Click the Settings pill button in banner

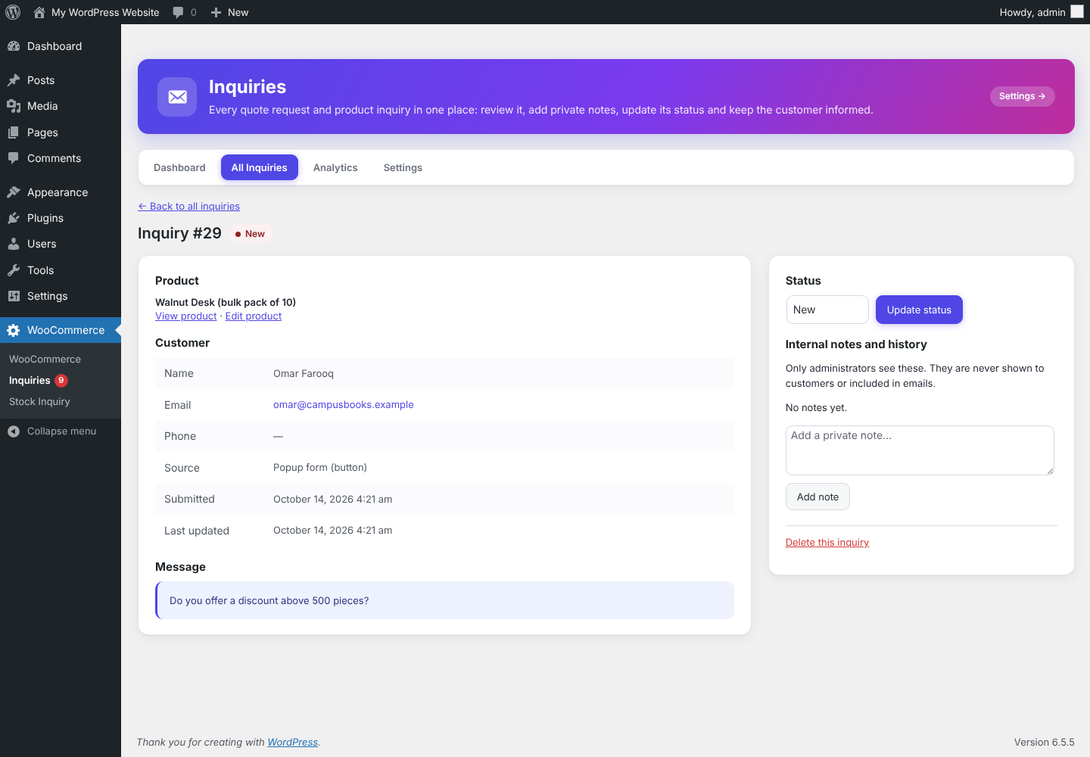pyautogui.click(x=1022, y=96)
